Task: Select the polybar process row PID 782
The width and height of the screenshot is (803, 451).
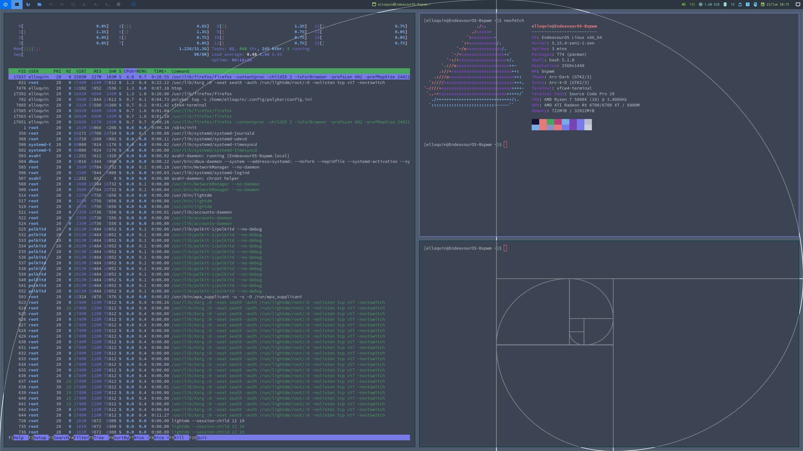Action: click(x=209, y=99)
